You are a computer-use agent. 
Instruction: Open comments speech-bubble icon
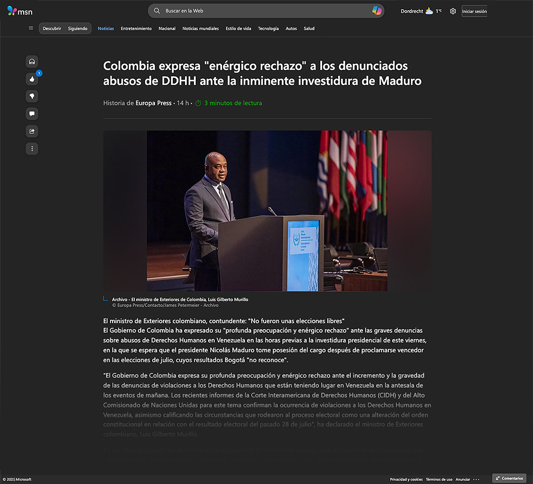point(32,113)
